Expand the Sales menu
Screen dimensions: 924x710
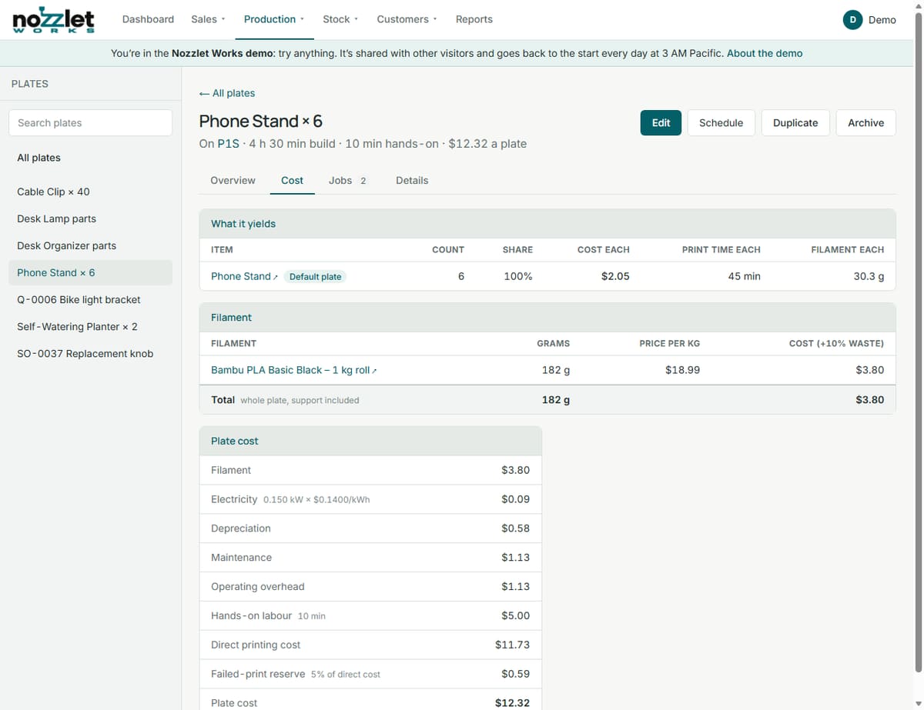point(208,19)
